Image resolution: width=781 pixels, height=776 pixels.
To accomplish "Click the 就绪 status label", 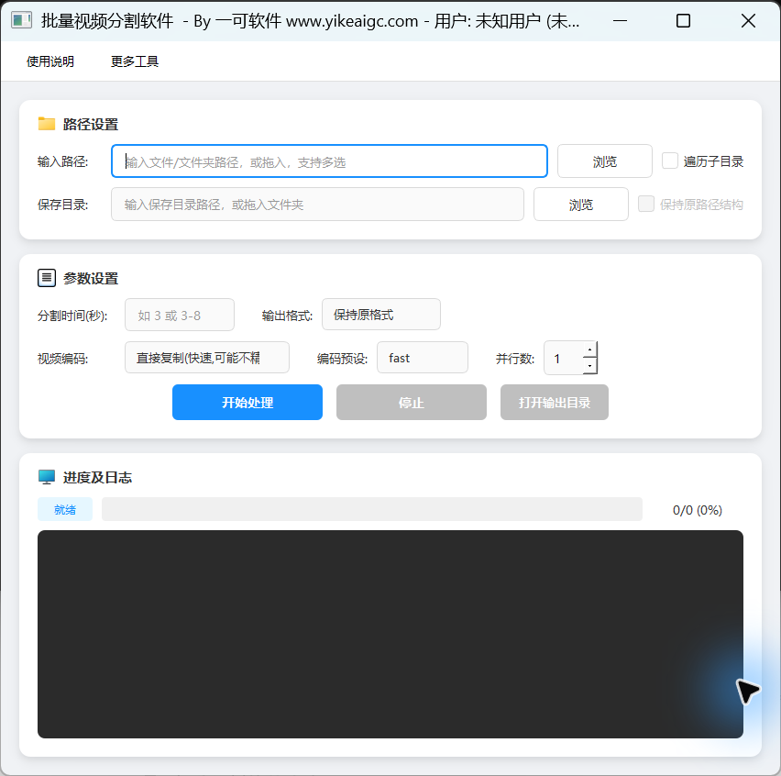I will point(65,509).
